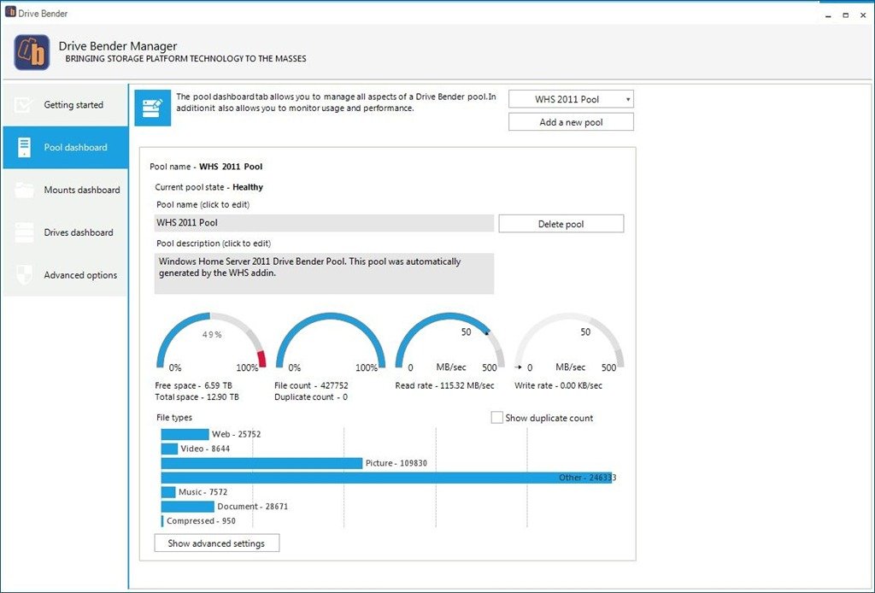
Task: Click the Mounts dashboard folder icon
Action: coord(24,191)
